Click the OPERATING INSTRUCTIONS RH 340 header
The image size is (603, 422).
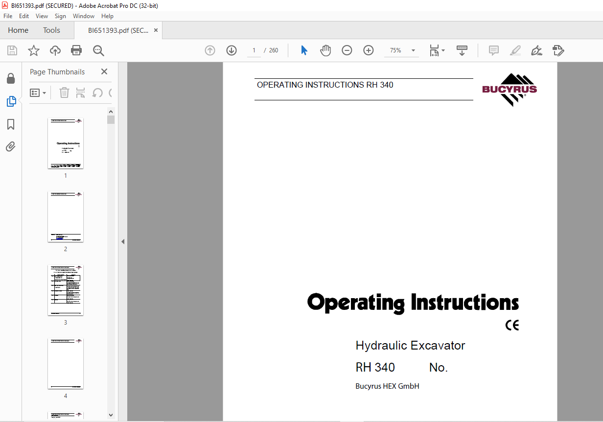click(x=325, y=85)
